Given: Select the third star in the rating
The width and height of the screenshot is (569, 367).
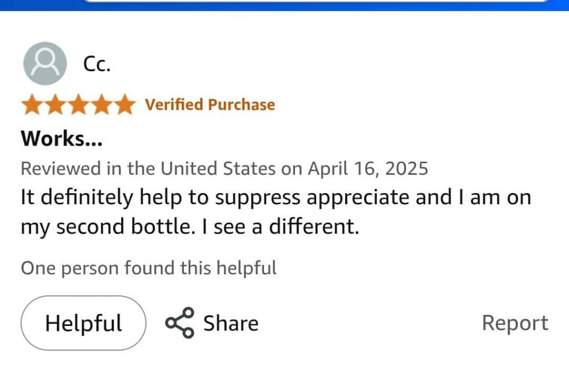Looking at the screenshot, I should (78, 105).
